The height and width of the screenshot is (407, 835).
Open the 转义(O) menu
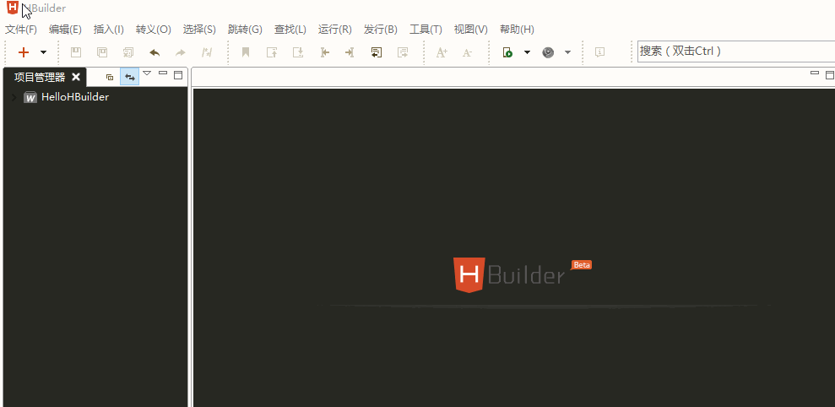(x=154, y=30)
